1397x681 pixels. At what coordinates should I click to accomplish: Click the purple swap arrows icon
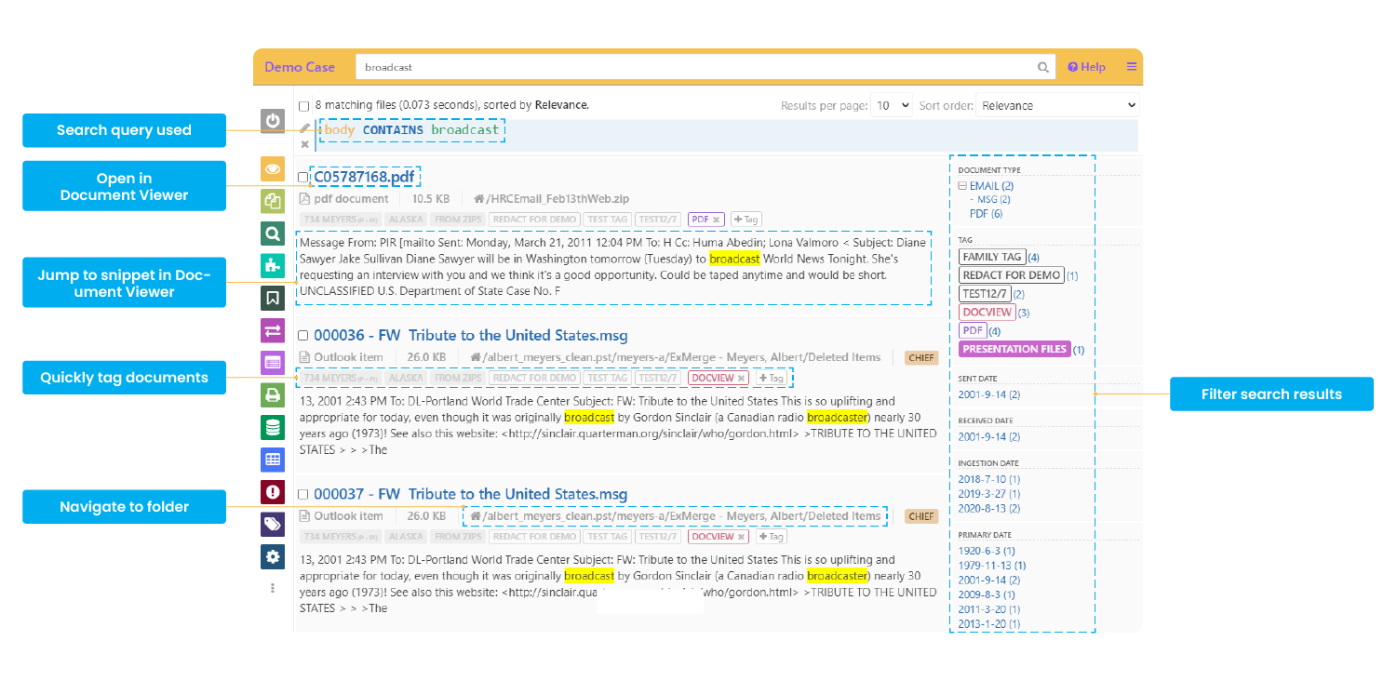click(273, 330)
